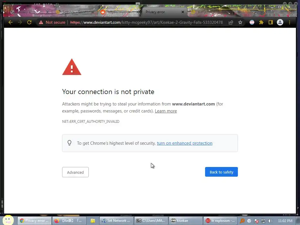Click the forward navigation arrow
Screen dimensions: 300x225
click(20, 22)
